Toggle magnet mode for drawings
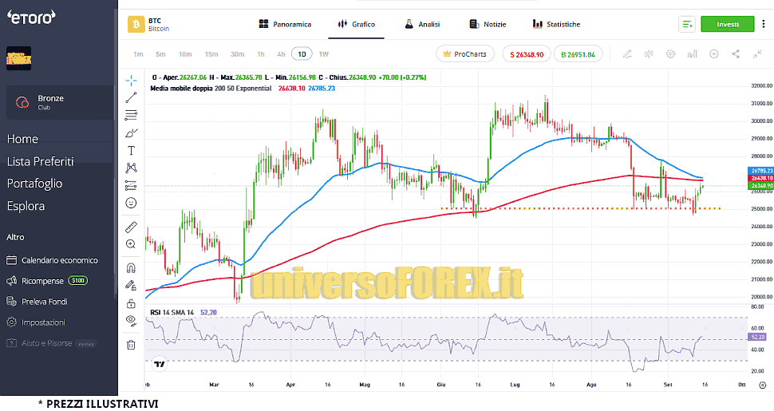The image size is (774, 411). click(x=131, y=267)
